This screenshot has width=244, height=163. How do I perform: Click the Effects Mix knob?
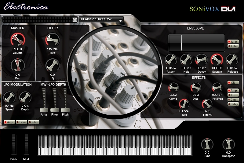tap(184, 104)
